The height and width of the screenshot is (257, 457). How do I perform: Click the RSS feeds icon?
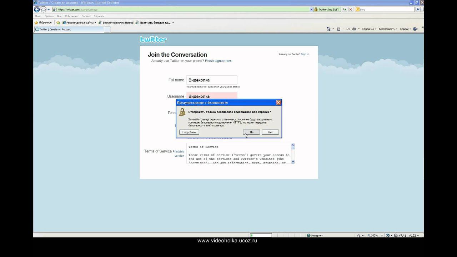coord(338,29)
